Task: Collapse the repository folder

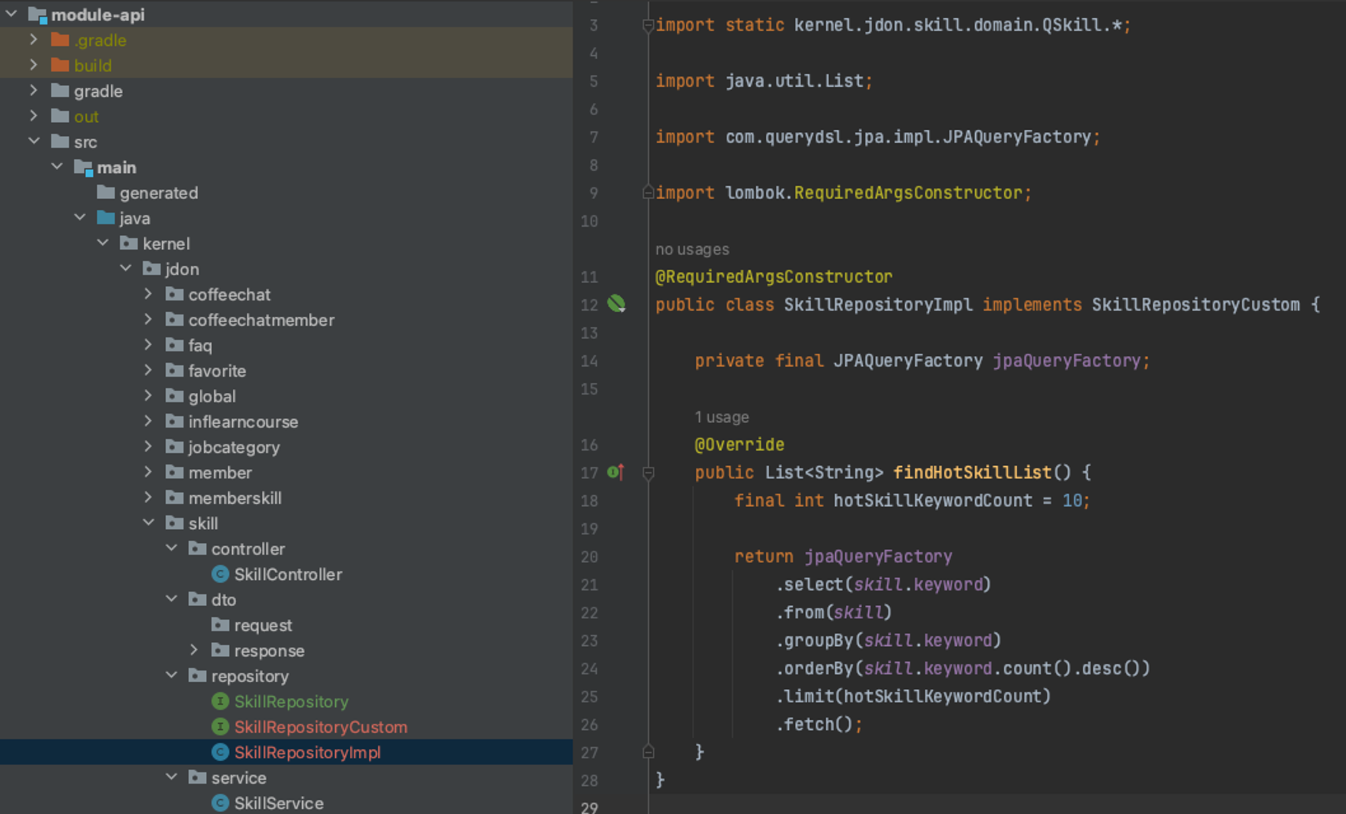Action: pyautogui.click(x=172, y=675)
